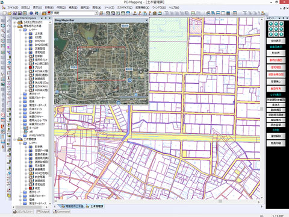
Task: Click the blue globe icon in top toolbar
Action: 31,13
